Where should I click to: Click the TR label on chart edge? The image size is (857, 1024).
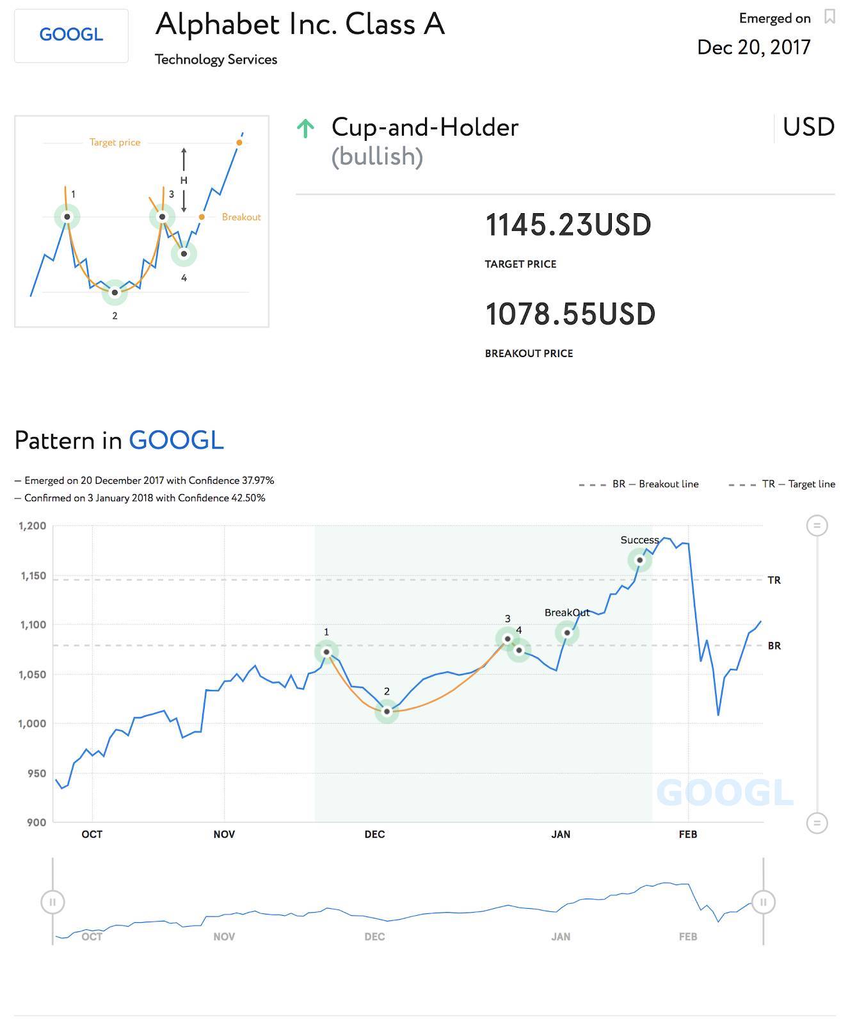[x=774, y=580]
